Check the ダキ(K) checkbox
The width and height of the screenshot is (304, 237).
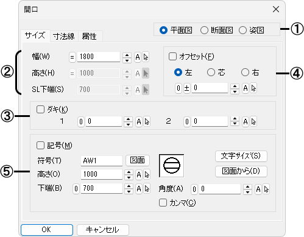point(40,110)
